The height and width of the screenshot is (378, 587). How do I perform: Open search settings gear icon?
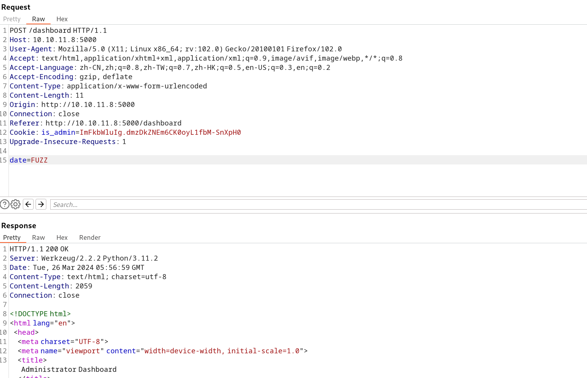pyautogui.click(x=15, y=204)
